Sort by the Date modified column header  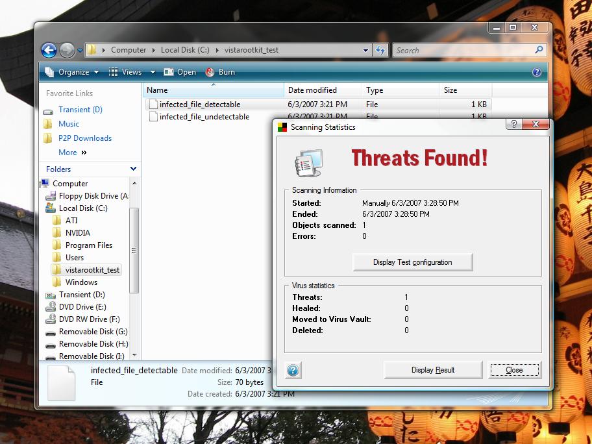point(323,90)
